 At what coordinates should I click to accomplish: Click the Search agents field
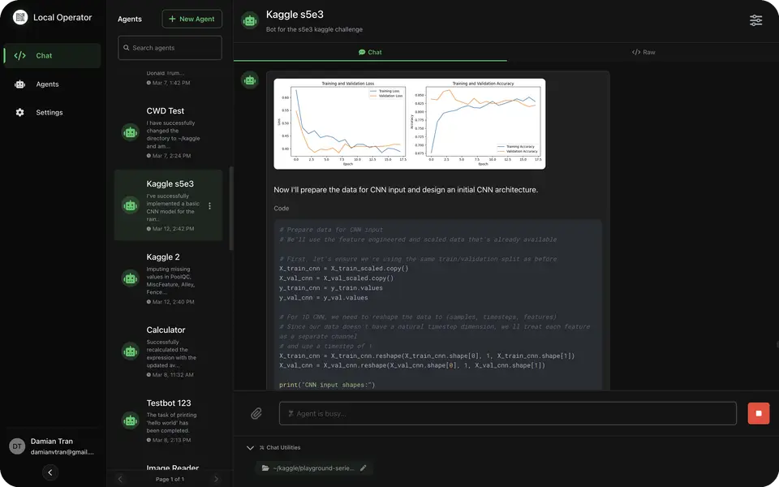170,48
